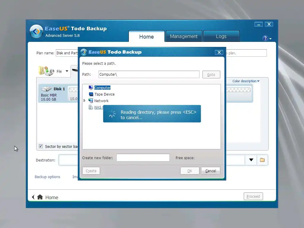Go back with the left arrow icon
This screenshot has width=304, height=228.
pyautogui.click(x=33, y=197)
